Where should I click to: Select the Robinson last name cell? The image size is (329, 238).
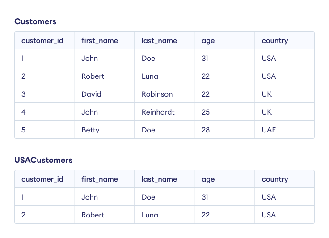pos(157,94)
